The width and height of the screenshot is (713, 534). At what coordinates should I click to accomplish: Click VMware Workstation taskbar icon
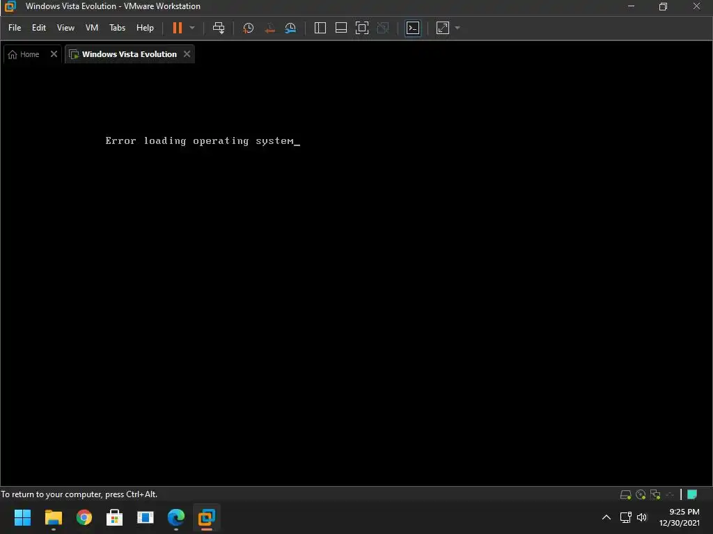click(x=206, y=517)
